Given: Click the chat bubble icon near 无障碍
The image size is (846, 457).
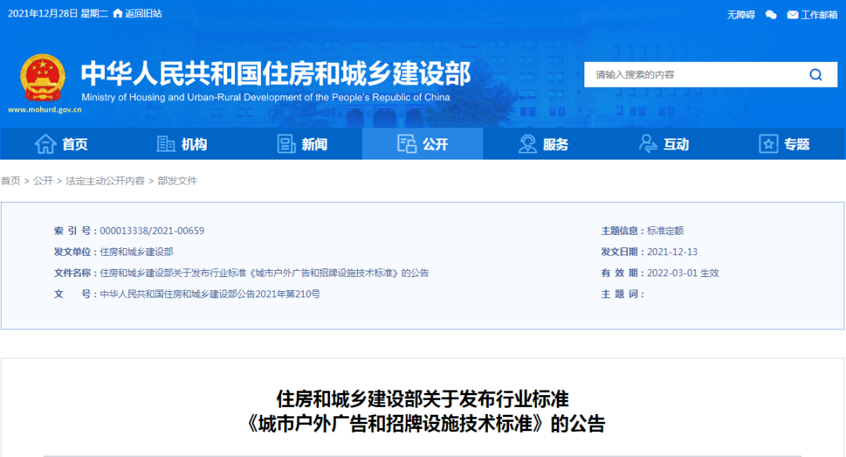Looking at the screenshot, I should pyautogui.click(x=770, y=13).
